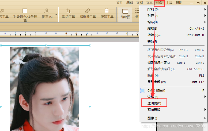Open the dropdown arrow beside 图章
Screen dimensions: 208x131
56,15
